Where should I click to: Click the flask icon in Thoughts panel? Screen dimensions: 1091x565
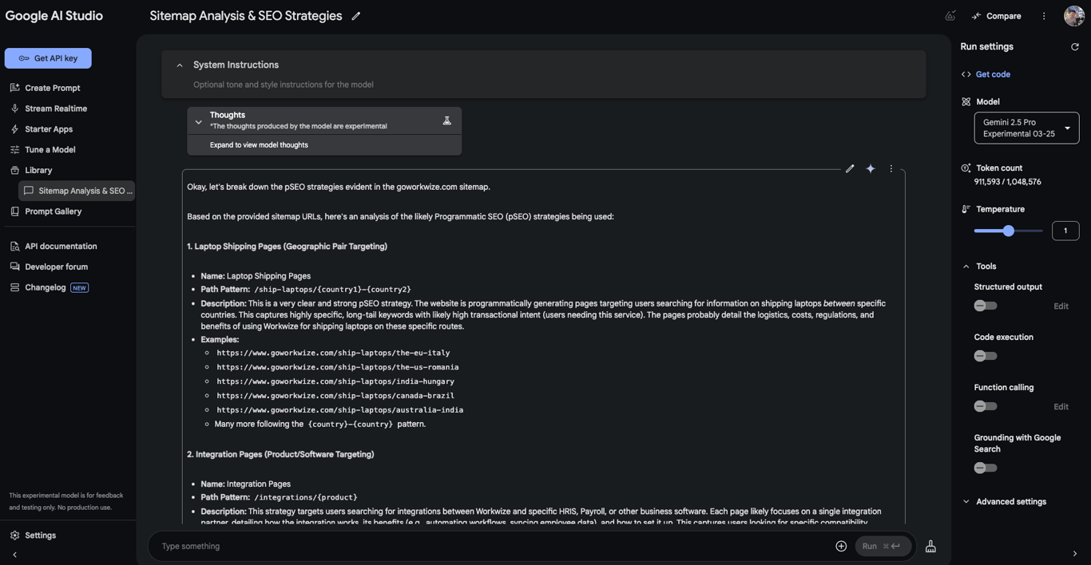point(447,121)
